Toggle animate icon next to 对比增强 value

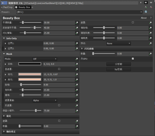pyautogui.click(x=77, y=33)
